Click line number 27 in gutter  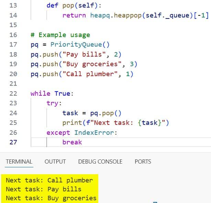(x=13, y=142)
